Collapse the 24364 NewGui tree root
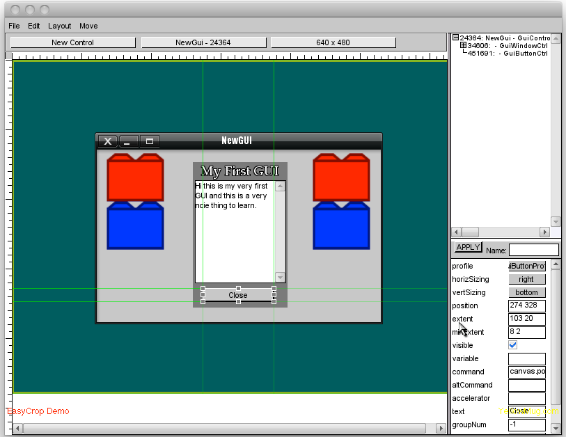566x437 pixels. pyautogui.click(x=455, y=38)
